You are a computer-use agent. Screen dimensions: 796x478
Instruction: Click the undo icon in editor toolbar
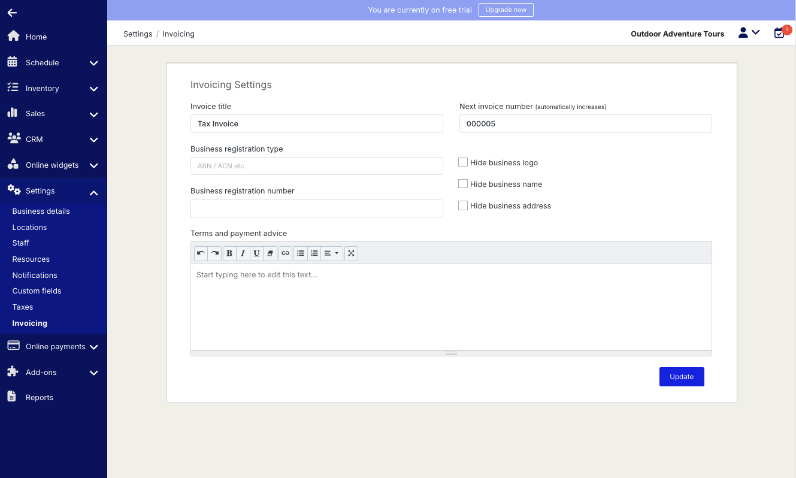click(201, 253)
